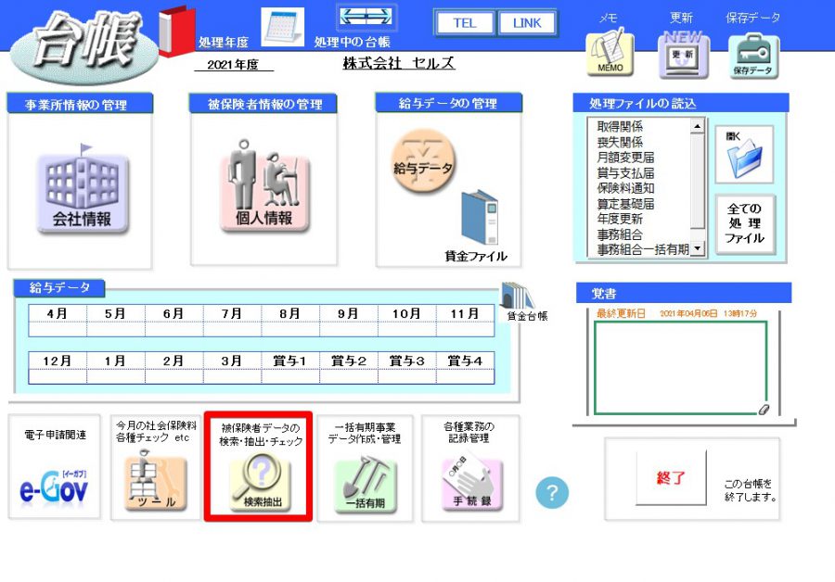Select 算定基礎届 in the file list
Screen dimensions: 835x582
tap(625, 203)
